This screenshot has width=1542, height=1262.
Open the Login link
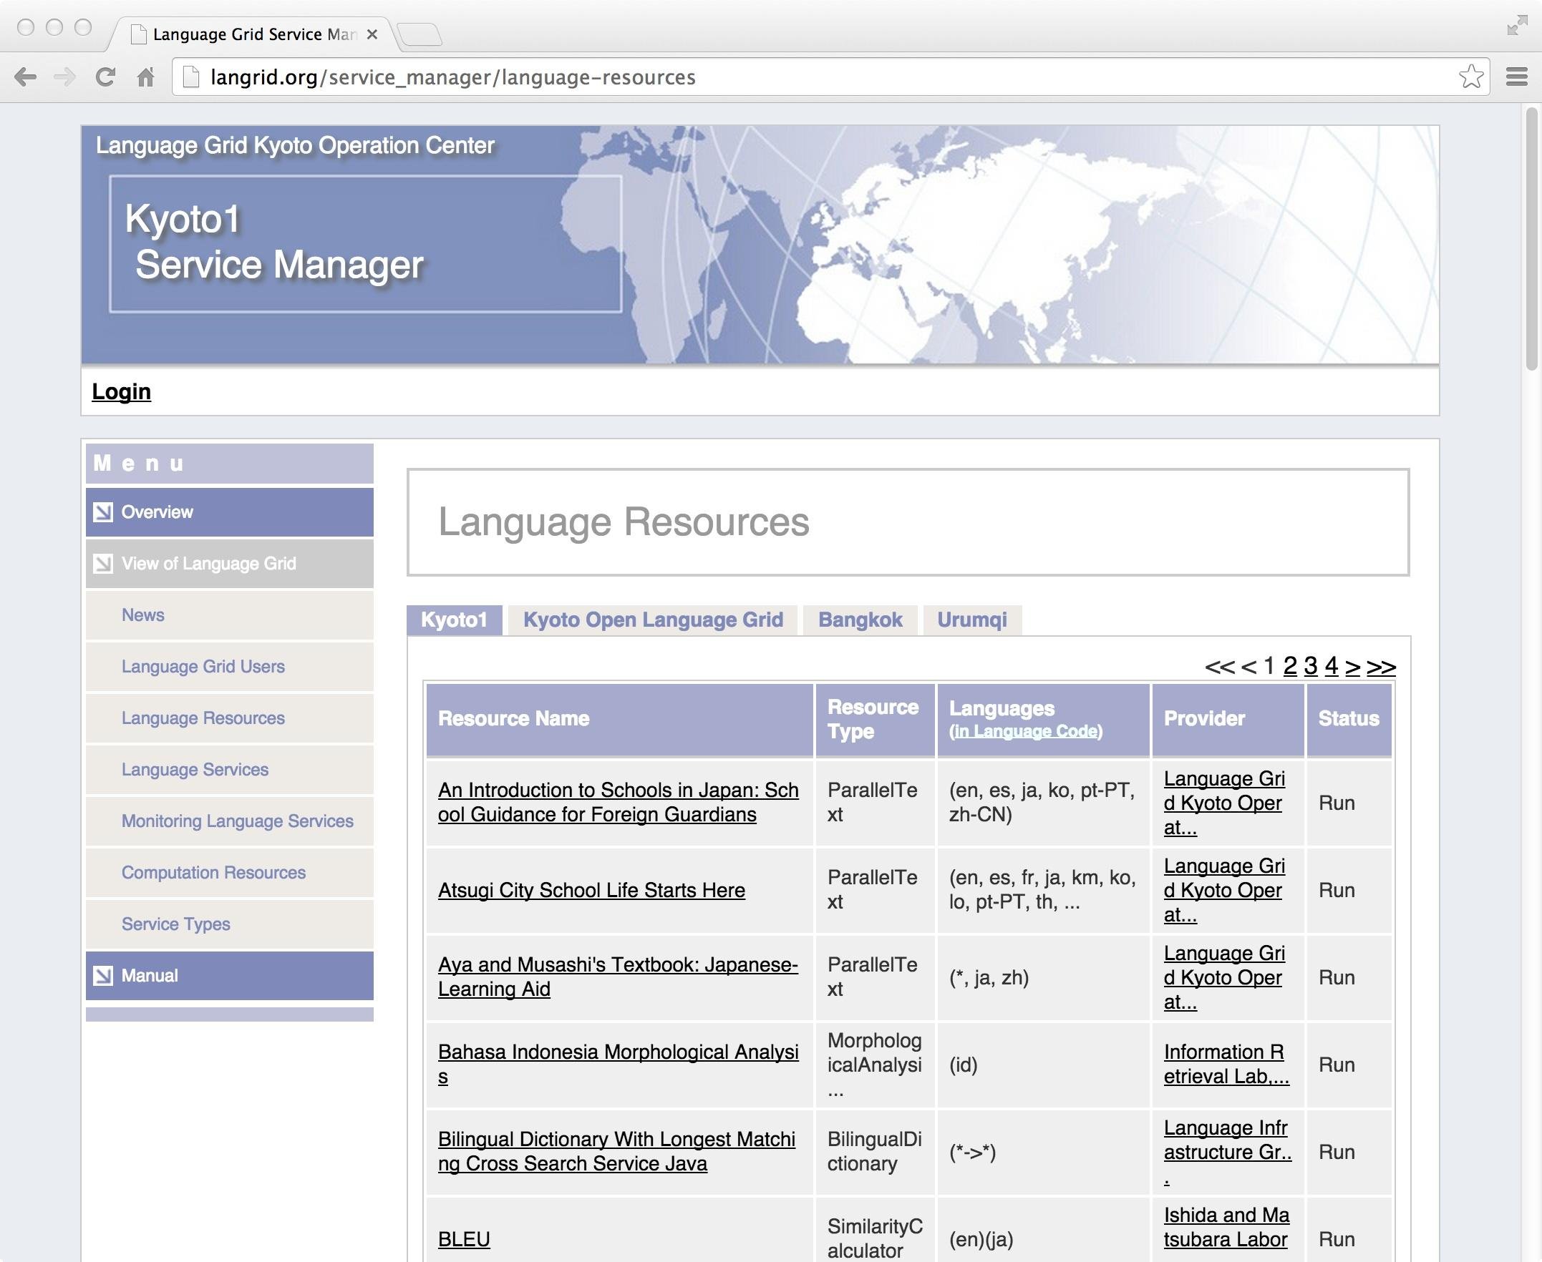[x=121, y=391]
